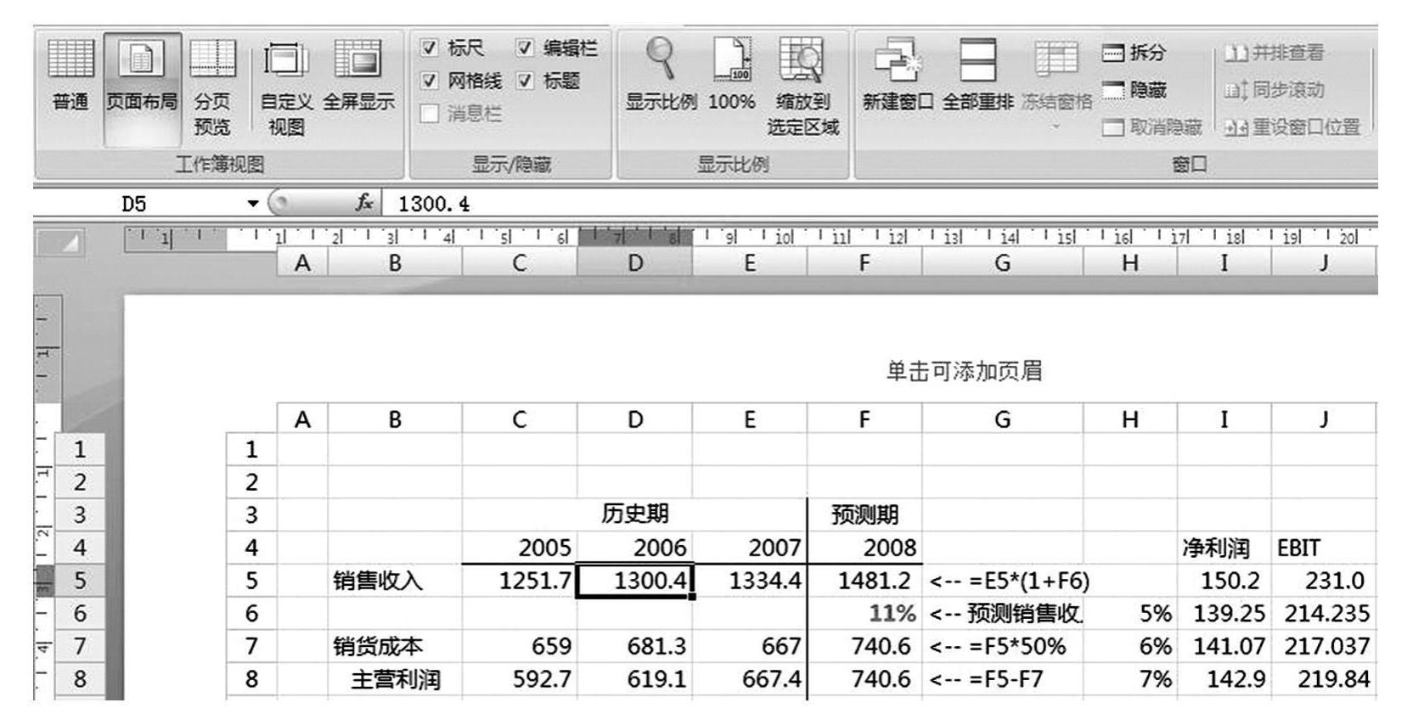Select cell containing 预测期

864,514
